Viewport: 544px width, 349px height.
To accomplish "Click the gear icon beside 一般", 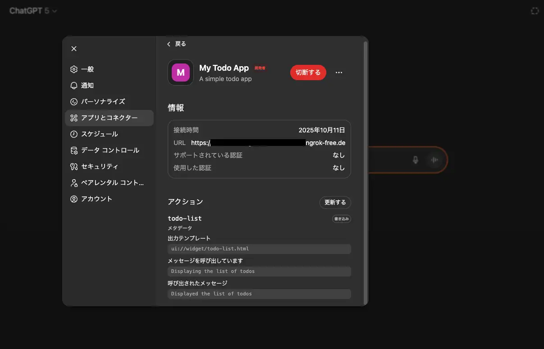I will (x=74, y=69).
